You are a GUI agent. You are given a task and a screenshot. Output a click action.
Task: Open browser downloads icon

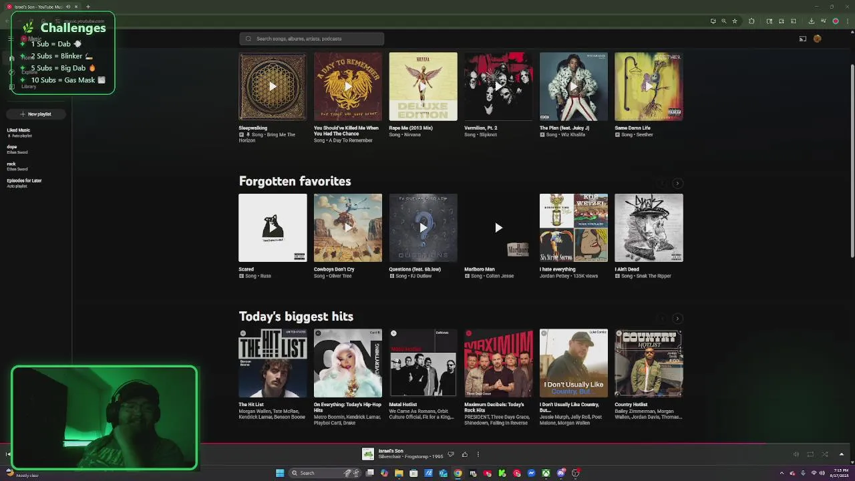point(811,21)
